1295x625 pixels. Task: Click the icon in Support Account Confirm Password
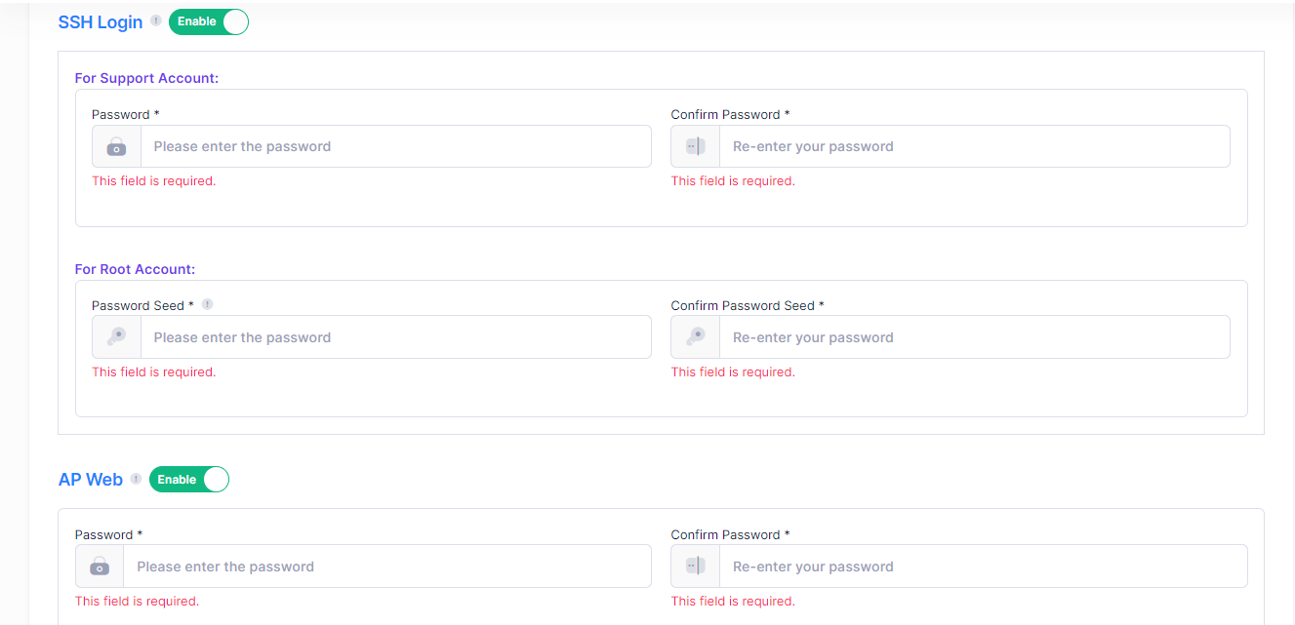pyautogui.click(x=695, y=146)
